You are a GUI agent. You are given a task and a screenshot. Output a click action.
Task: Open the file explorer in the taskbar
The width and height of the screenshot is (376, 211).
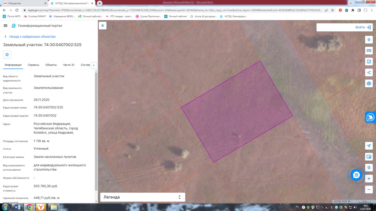[53, 207]
